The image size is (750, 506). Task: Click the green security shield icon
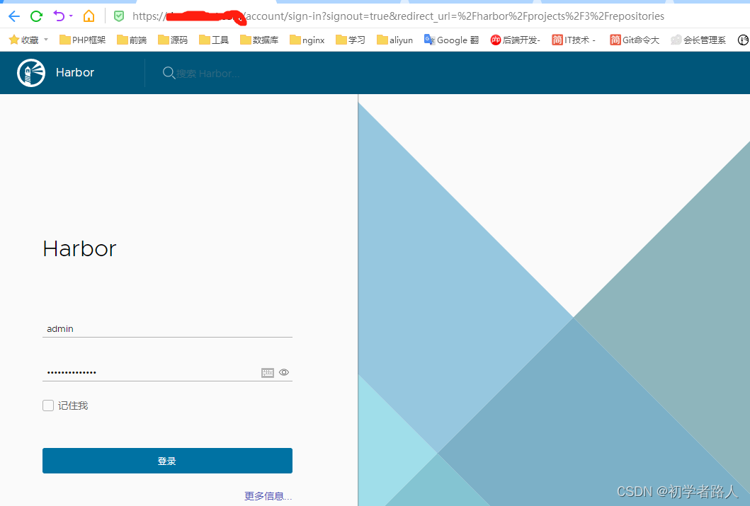pos(118,16)
